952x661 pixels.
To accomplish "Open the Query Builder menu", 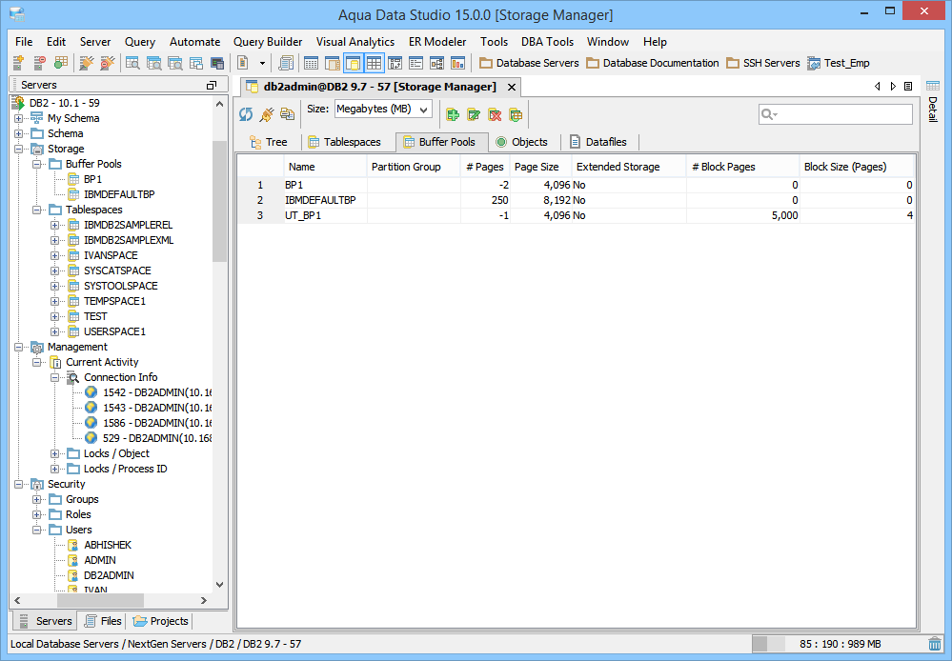I will 268,42.
